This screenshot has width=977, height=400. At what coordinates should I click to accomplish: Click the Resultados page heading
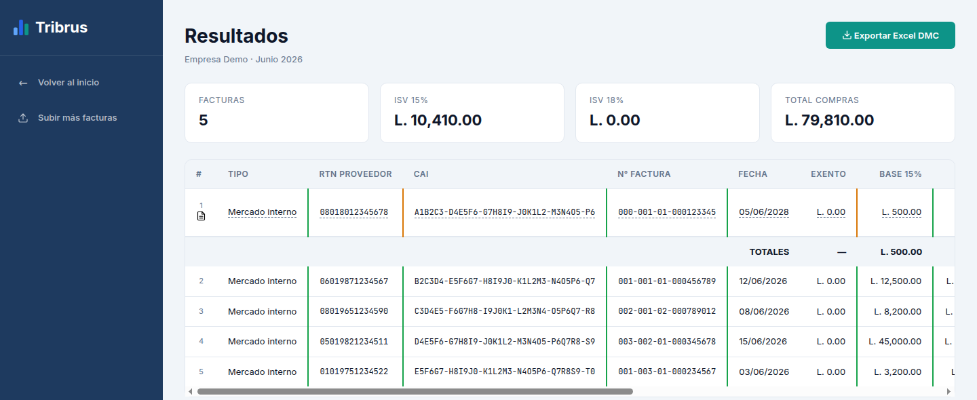pos(236,36)
